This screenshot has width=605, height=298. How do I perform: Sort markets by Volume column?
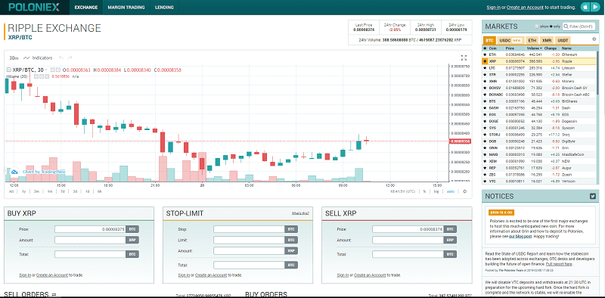click(535, 48)
